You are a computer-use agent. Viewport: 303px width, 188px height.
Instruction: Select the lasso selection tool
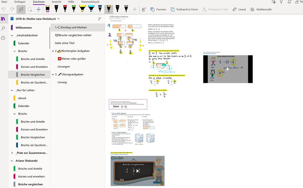pos(30,9)
